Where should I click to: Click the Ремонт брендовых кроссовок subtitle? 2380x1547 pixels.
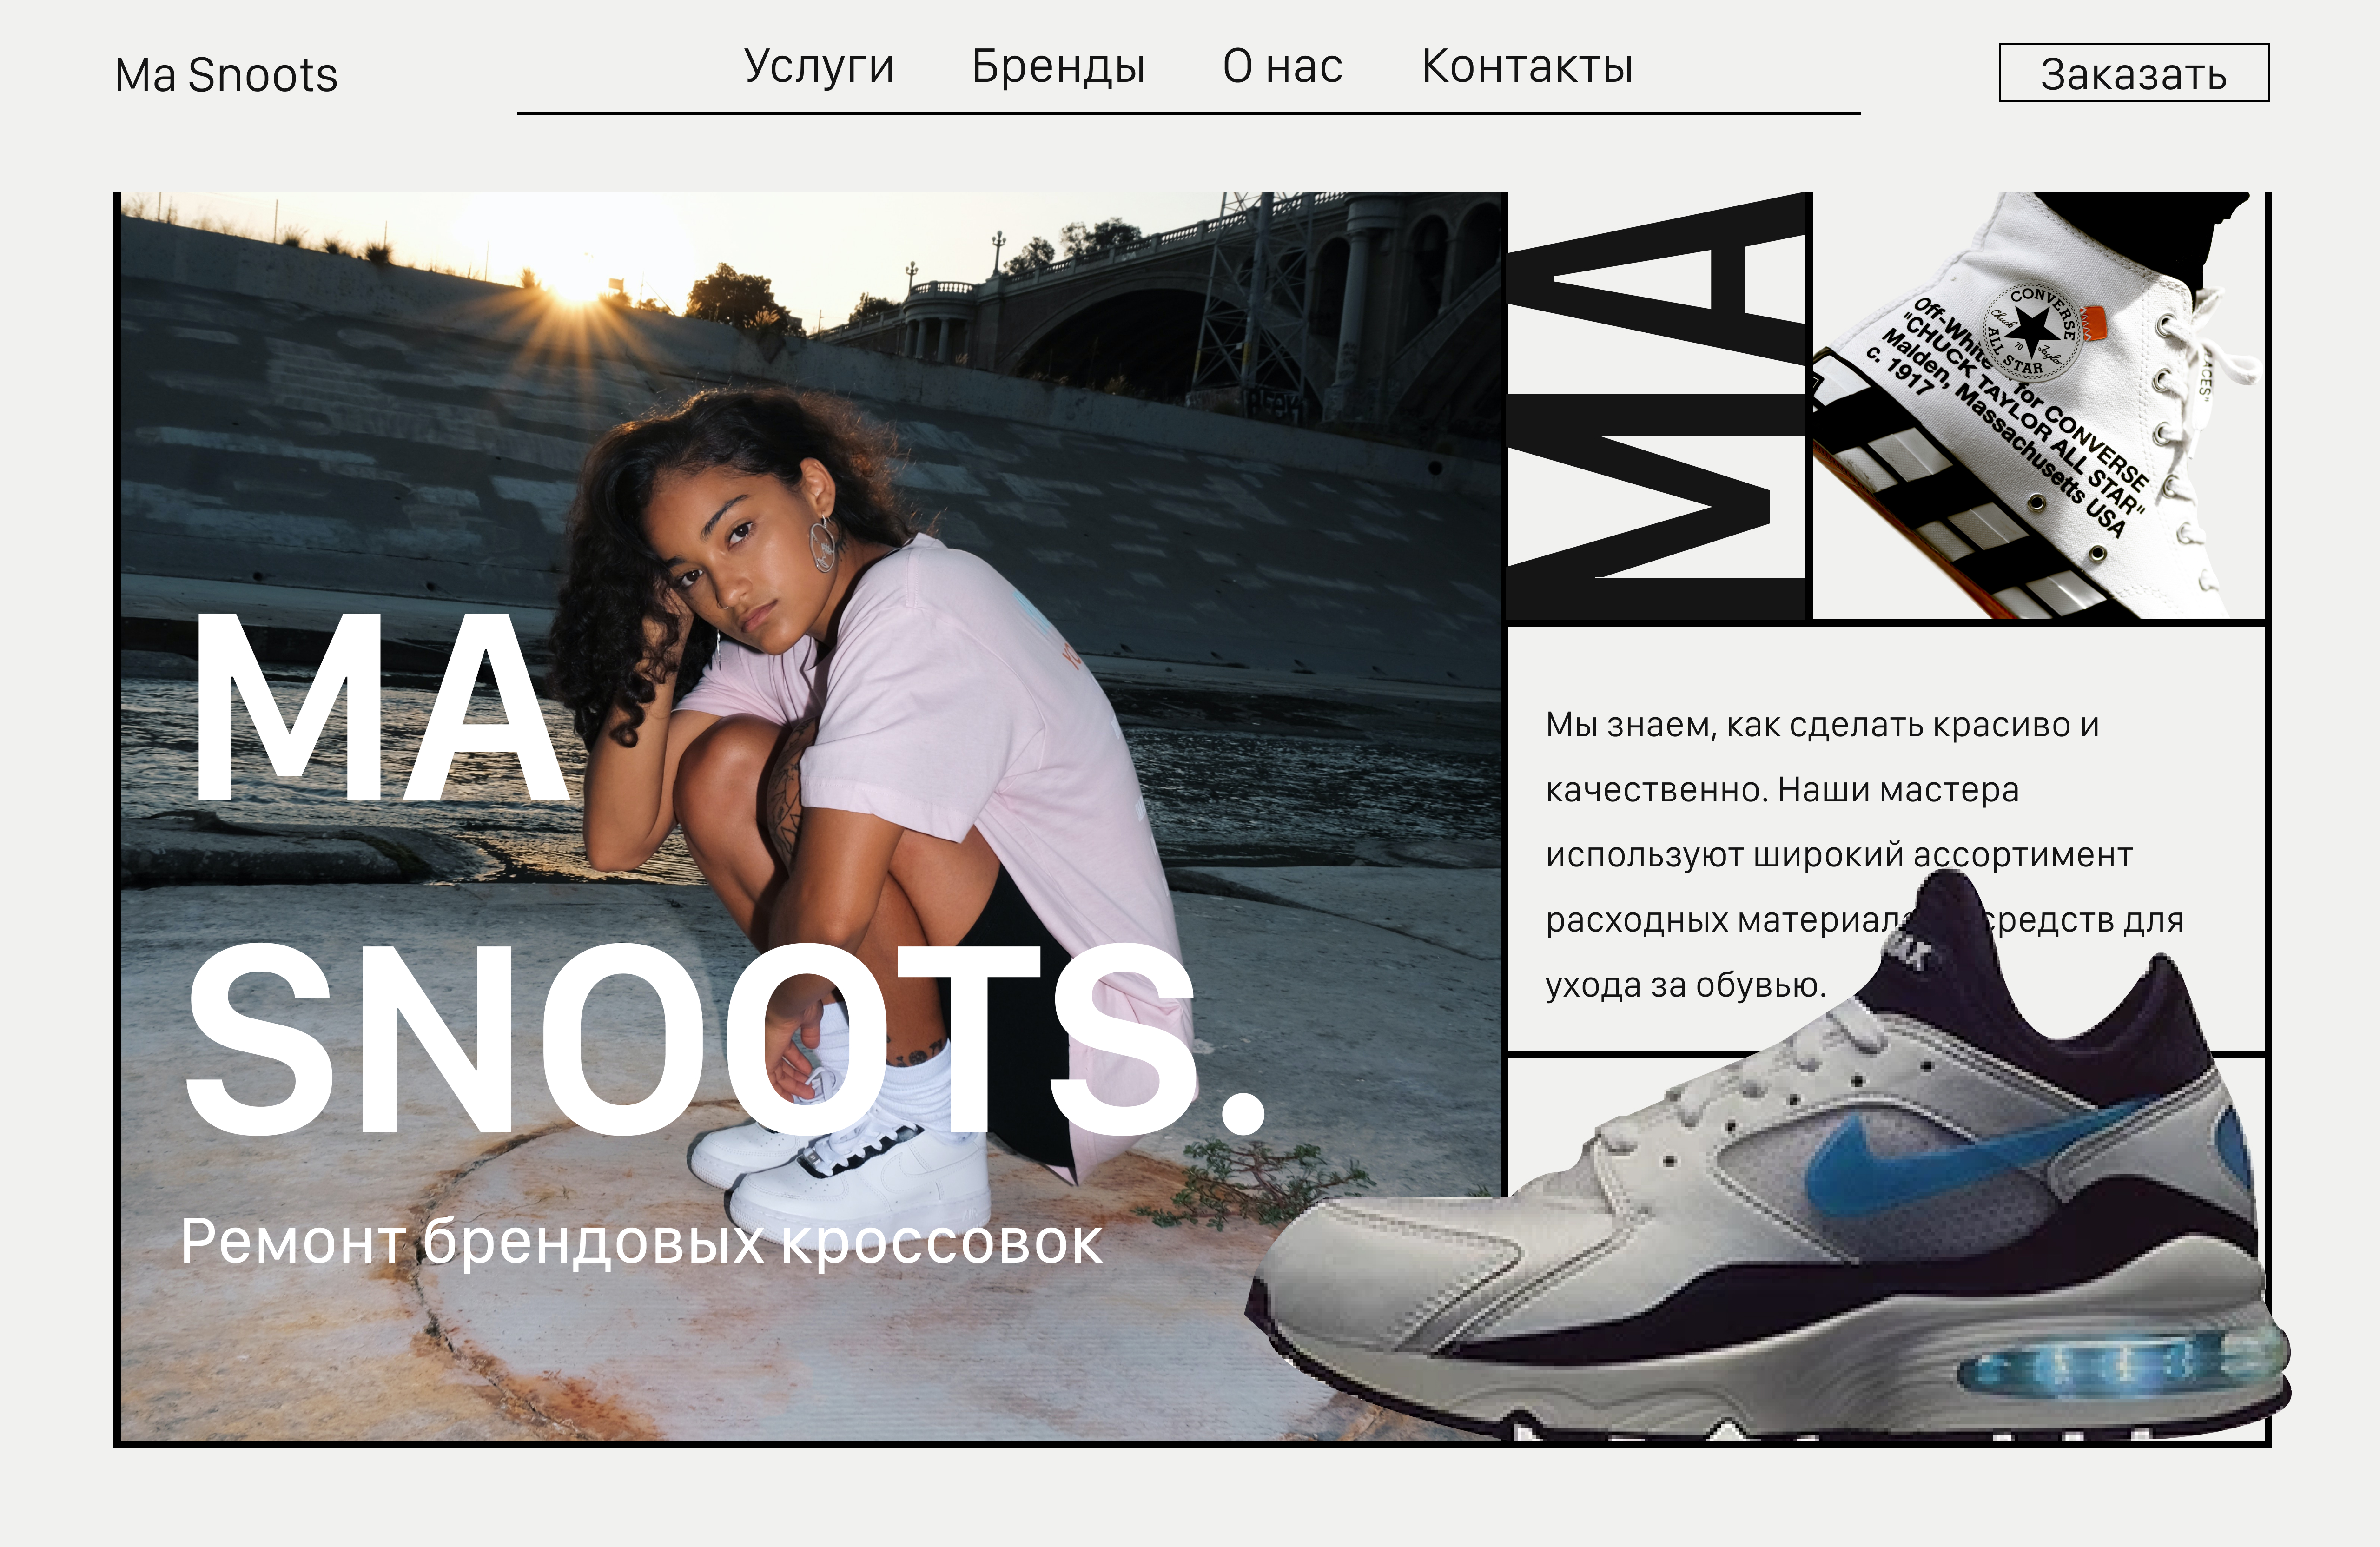[641, 1243]
